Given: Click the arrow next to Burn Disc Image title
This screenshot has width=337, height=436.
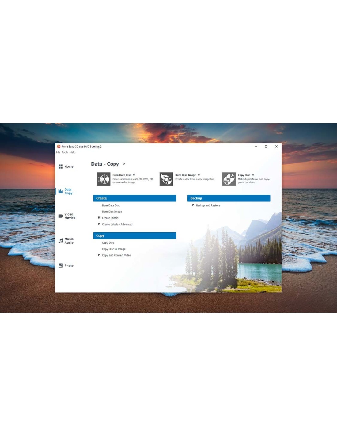Looking at the screenshot, I should pyautogui.click(x=199, y=175).
